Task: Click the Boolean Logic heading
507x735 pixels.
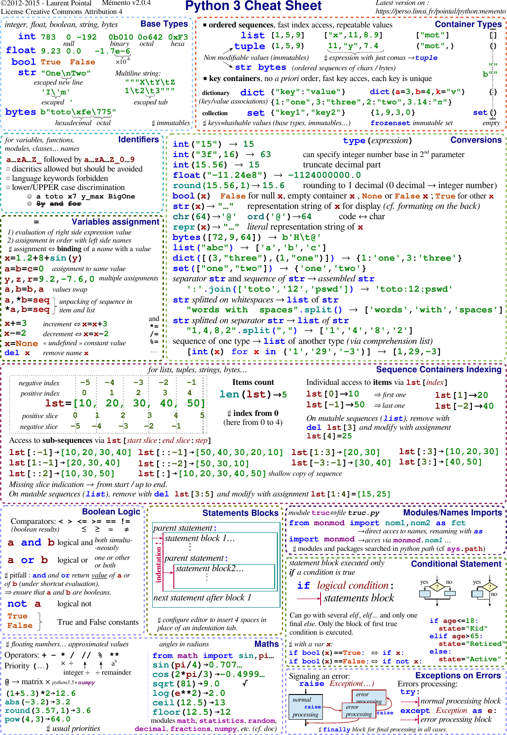Action: click(x=111, y=512)
